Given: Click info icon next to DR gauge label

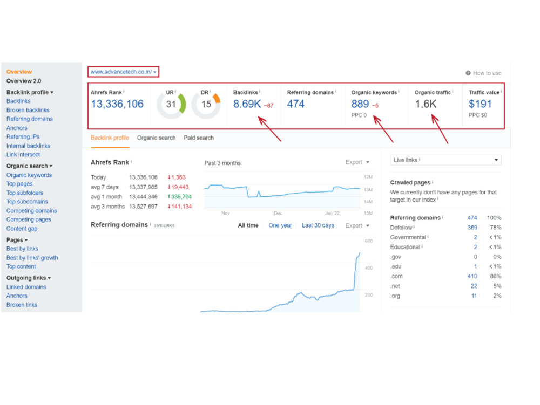Looking at the screenshot, I should 210,92.
